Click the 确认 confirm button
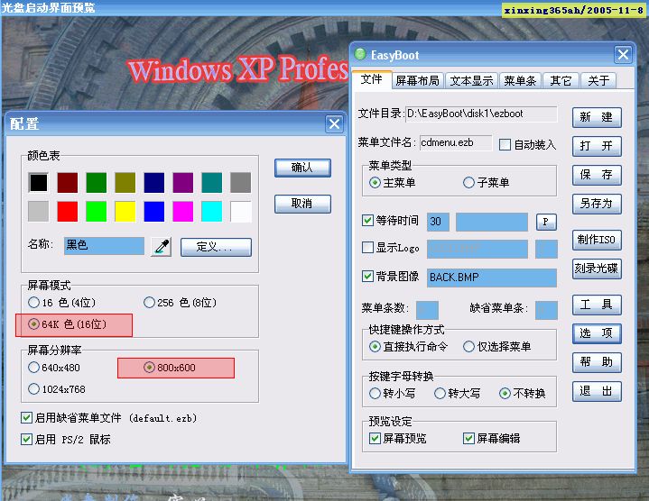649x501 pixels. pos(302,168)
